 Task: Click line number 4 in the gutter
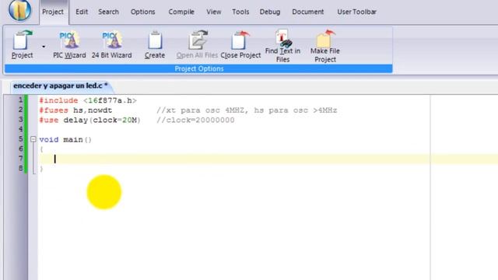(x=21, y=129)
